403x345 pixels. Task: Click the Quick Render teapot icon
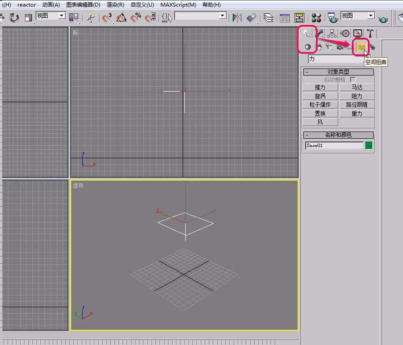point(383,19)
